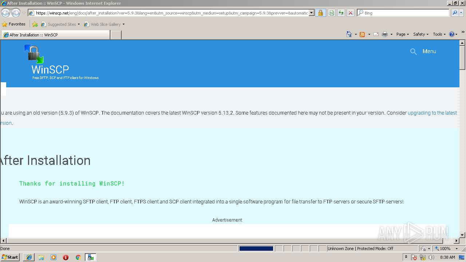
Task: Refresh the page with the green arrows icon
Action: click(341, 13)
